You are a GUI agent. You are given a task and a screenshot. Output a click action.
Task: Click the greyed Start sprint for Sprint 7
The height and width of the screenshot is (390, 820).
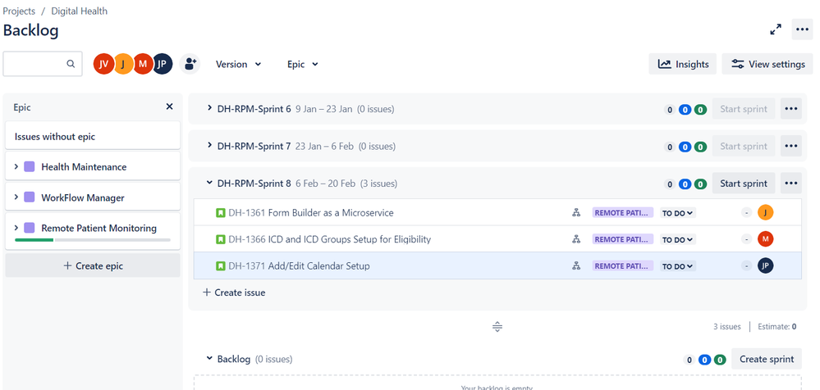pyautogui.click(x=744, y=146)
